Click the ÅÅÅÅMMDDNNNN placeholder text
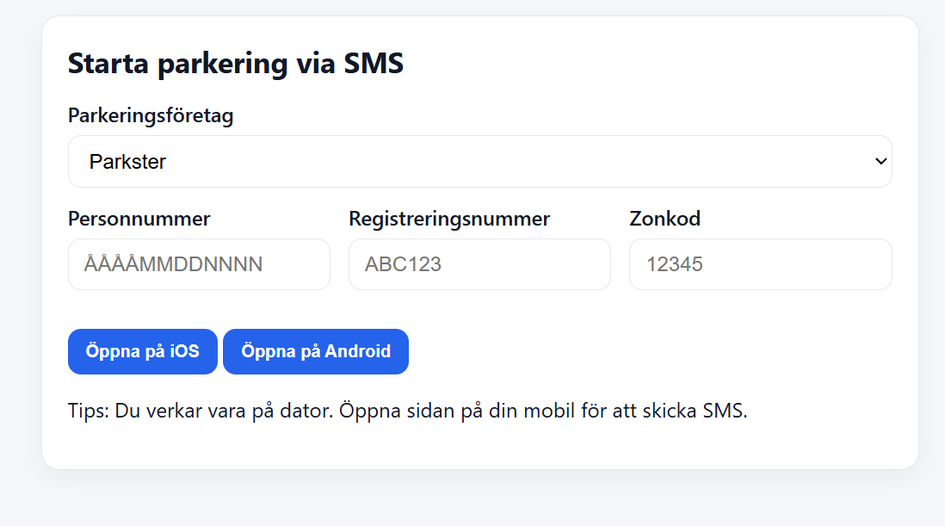Image resolution: width=945 pixels, height=526 pixels. [x=173, y=264]
